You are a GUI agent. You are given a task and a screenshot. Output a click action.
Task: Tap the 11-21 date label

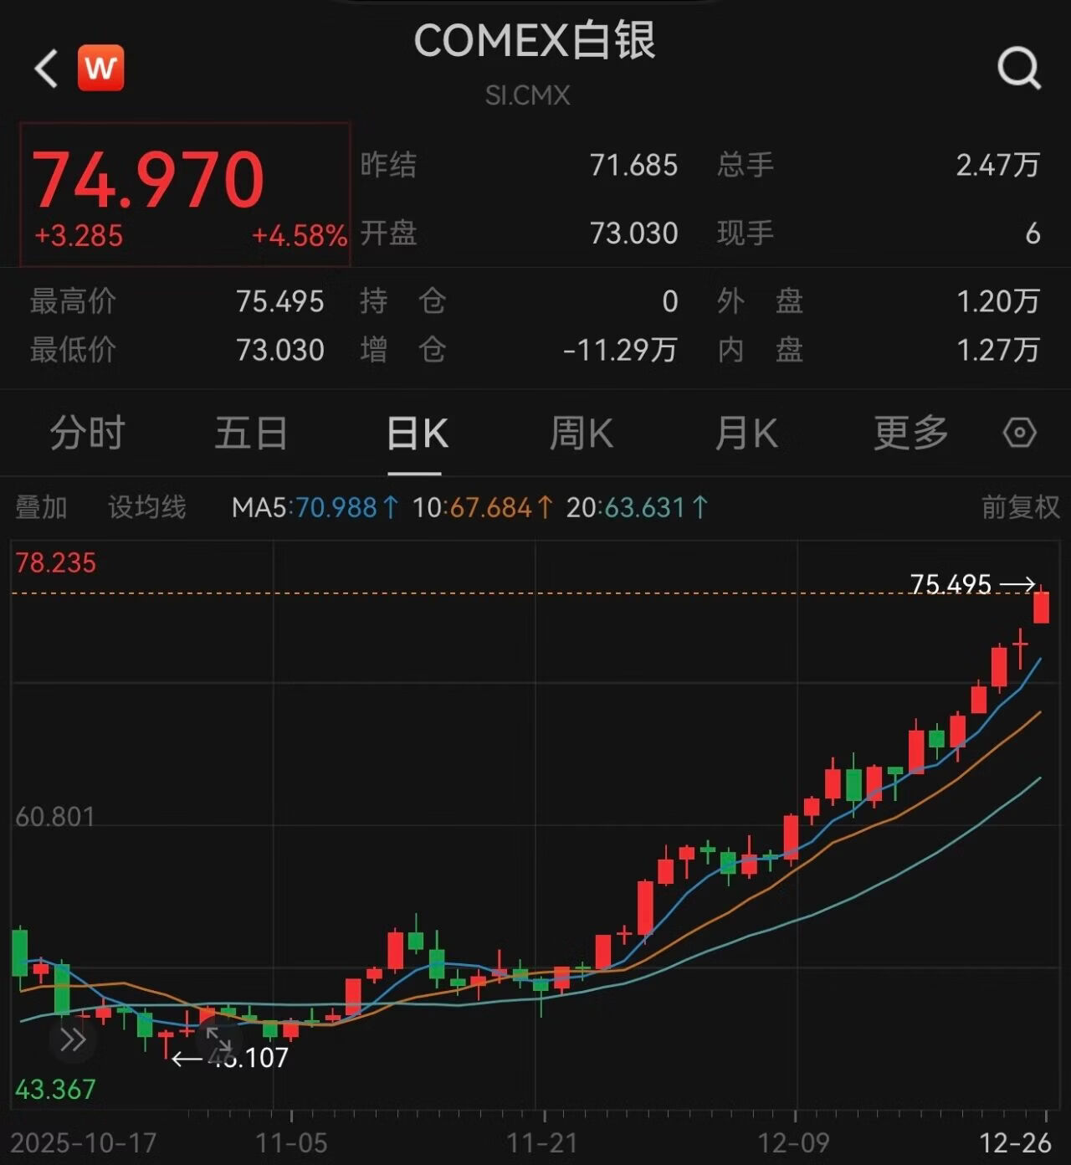tap(542, 1142)
